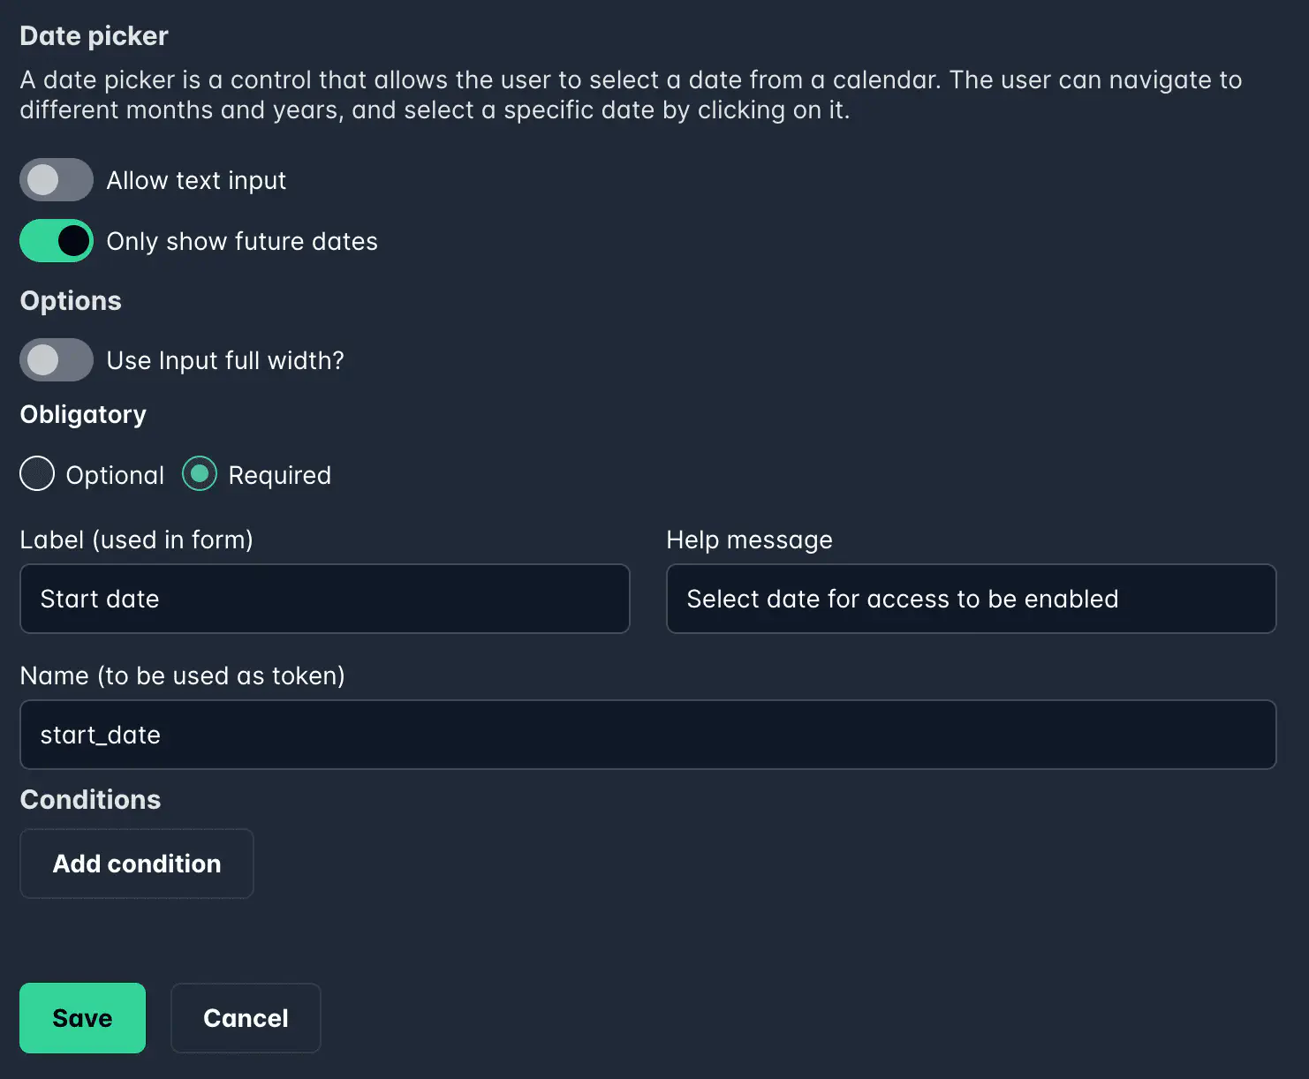Screen dimensions: 1309x1079
Task: Click the green Only show future dates switch
Action: (x=56, y=240)
